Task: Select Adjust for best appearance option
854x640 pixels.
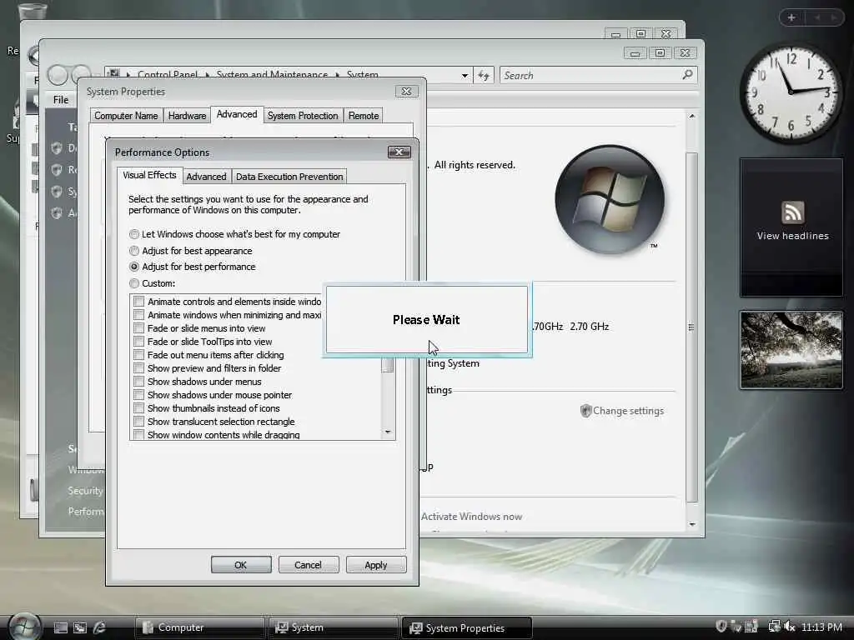Action: pyautogui.click(x=134, y=251)
